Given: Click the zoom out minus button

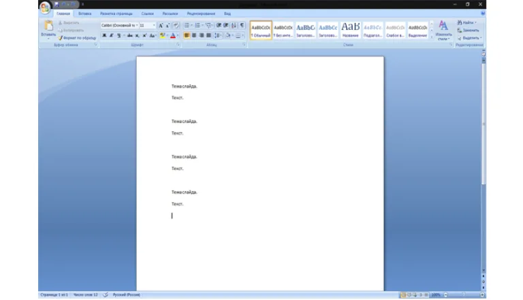Looking at the screenshot, I should click(445, 295).
